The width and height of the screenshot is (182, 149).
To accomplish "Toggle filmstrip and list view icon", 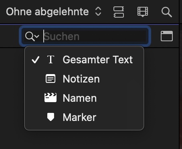I will coord(119,12).
